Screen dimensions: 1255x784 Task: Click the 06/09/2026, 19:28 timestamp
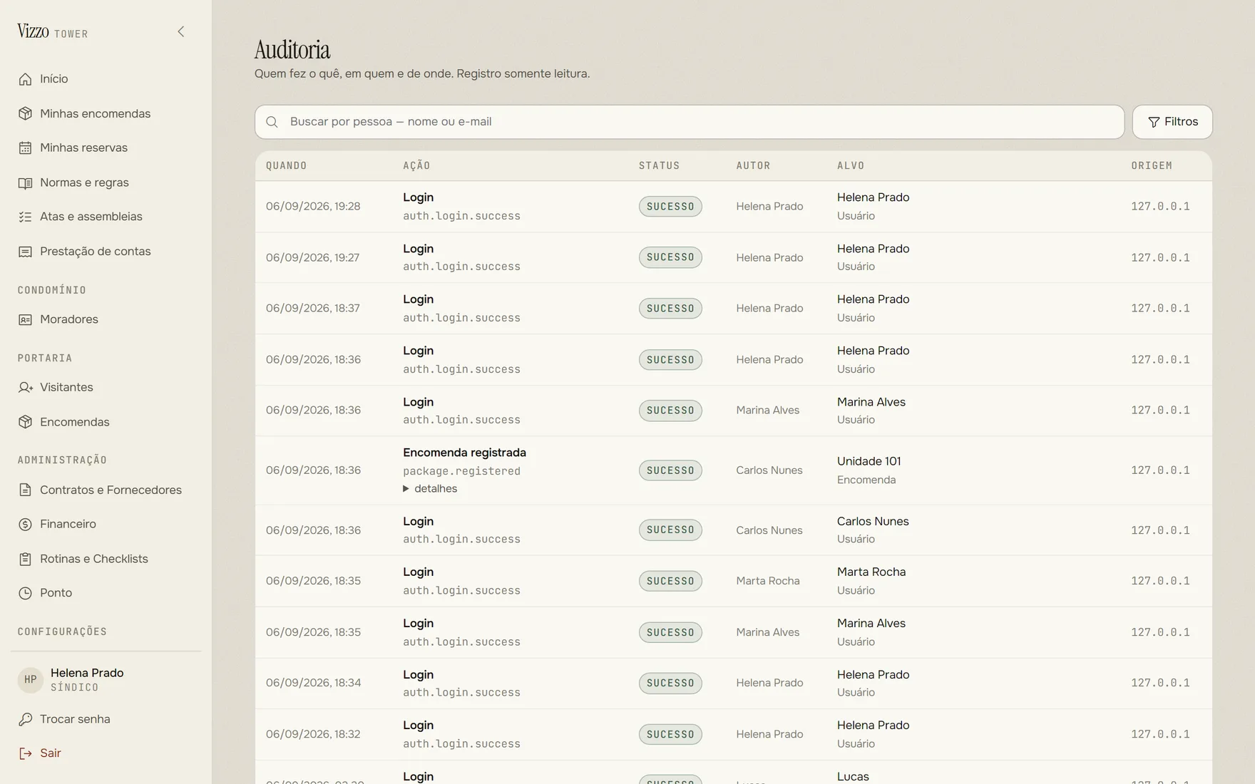click(x=313, y=207)
